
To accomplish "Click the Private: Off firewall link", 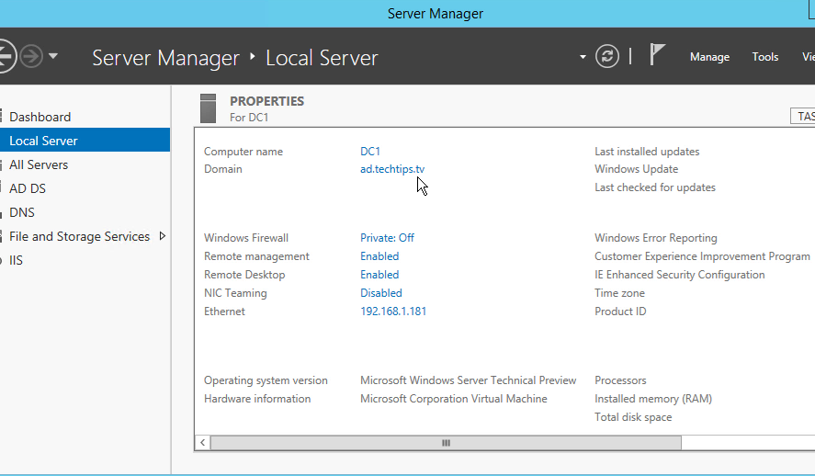I will tap(387, 237).
